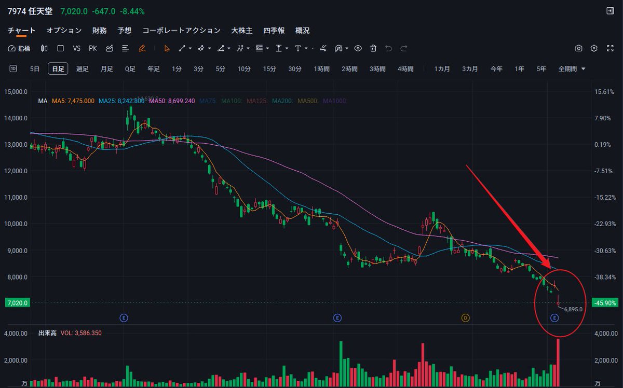The width and height of the screenshot is (623, 388).
Task: Switch to the チャート tab
Action: pyautogui.click(x=21, y=31)
